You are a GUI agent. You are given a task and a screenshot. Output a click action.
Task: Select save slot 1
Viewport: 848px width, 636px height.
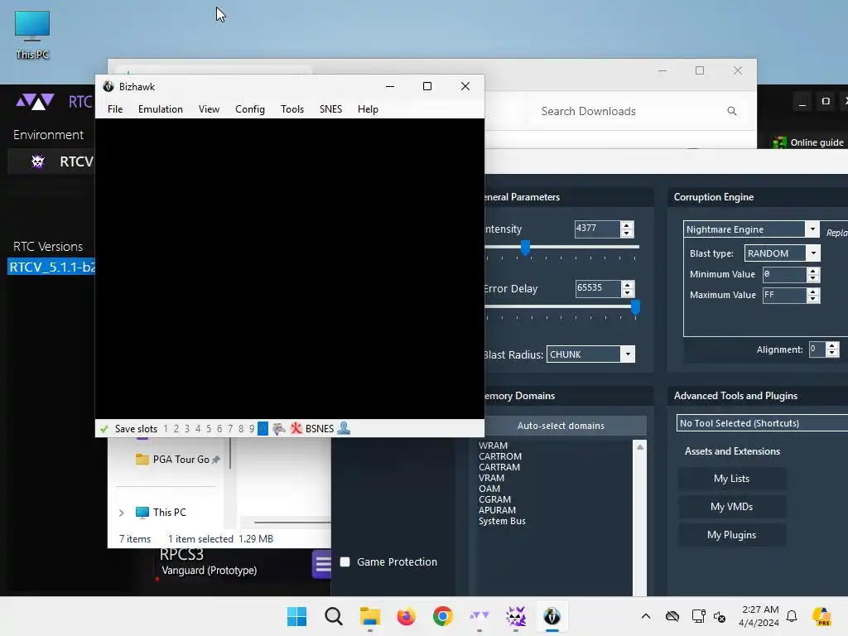coord(166,429)
